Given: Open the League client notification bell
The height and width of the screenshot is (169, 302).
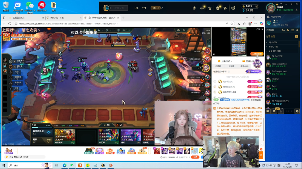Looking at the screenshot, I should coord(297,10).
